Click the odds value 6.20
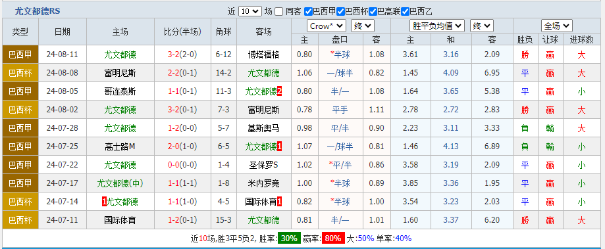Viewport: 605px width, 249px height. [x=492, y=221]
